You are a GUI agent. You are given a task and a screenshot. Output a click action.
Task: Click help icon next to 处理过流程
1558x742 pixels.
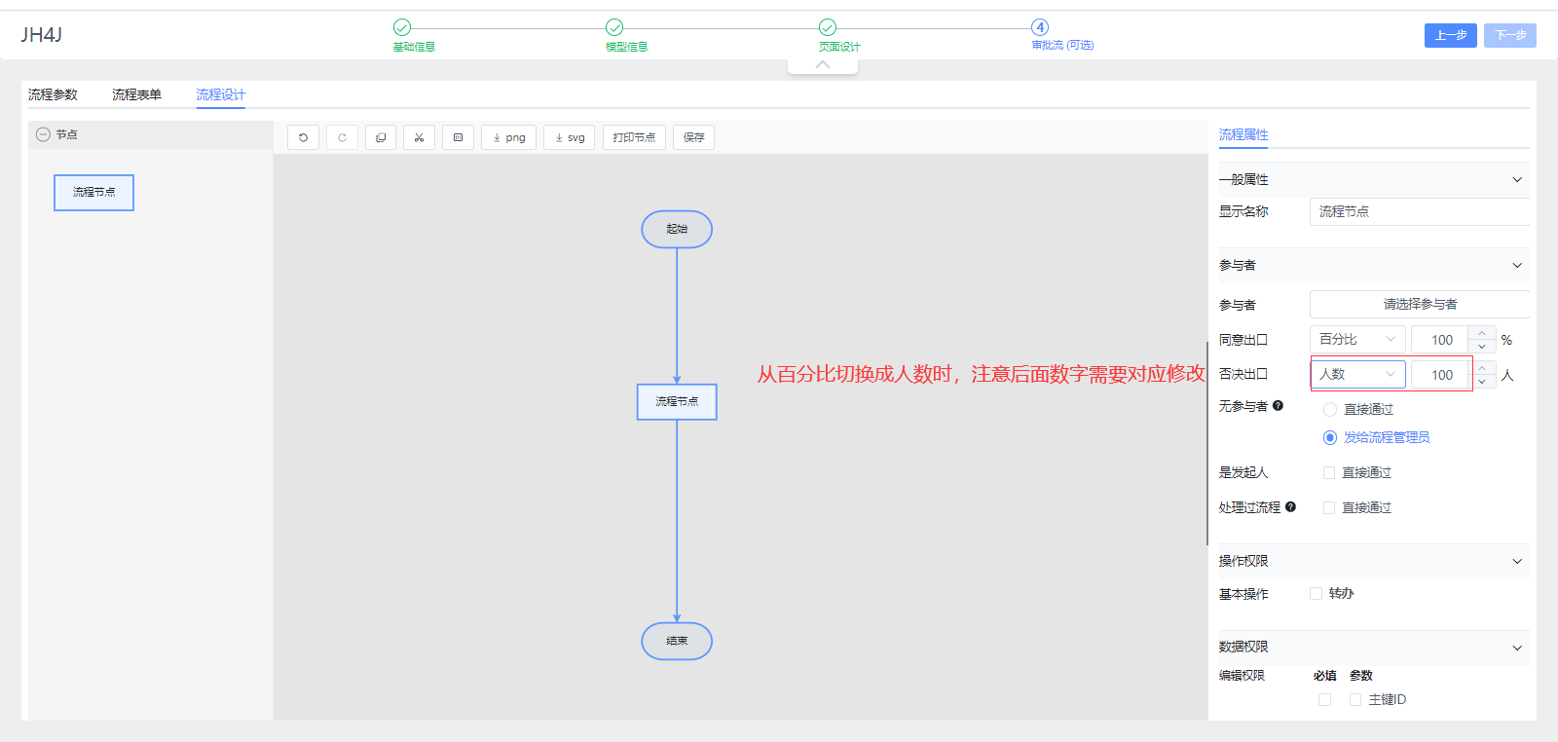[1290, 506]
